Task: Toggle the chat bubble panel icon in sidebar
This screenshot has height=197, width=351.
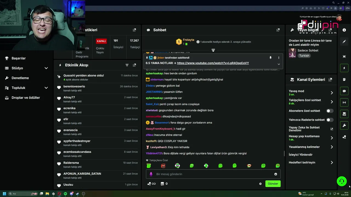Action: (344, 91)
